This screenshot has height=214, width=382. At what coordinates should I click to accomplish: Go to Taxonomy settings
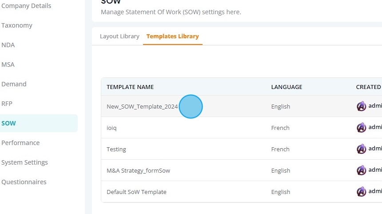pyautogui.click(x=17, y=25)
